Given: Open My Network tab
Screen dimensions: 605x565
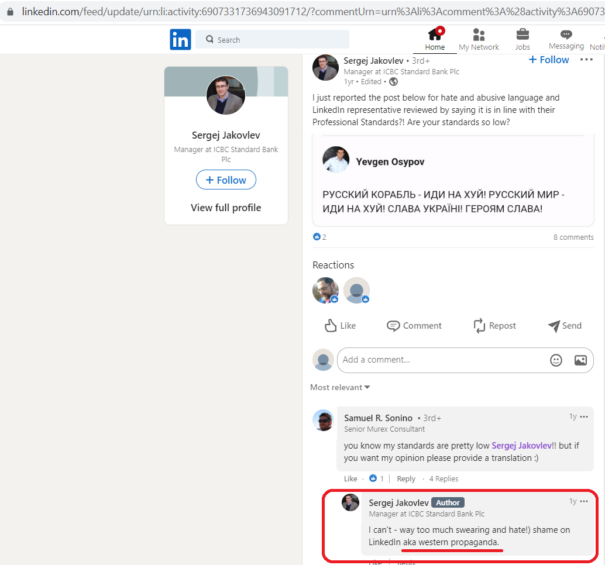Looking at the screenshot, I should pos(479,39).
